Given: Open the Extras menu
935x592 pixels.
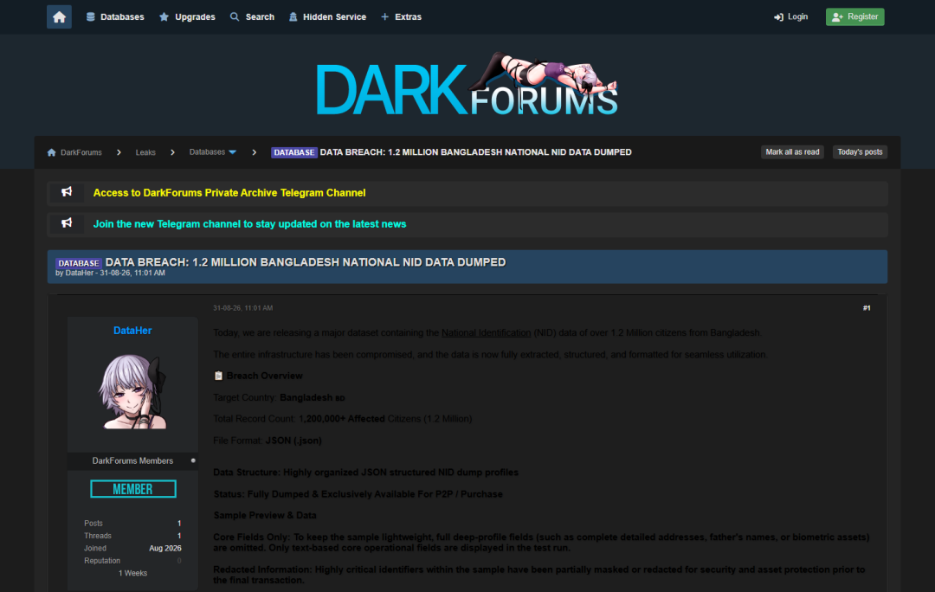Looking at the screenshot, I should [x=402, y=16].
